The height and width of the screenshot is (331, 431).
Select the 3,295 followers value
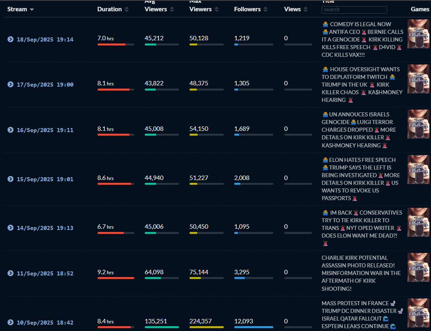[242, 272]
